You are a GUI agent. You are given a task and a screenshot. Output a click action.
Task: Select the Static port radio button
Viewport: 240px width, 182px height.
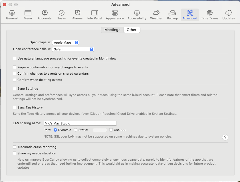tap(75, 130)
